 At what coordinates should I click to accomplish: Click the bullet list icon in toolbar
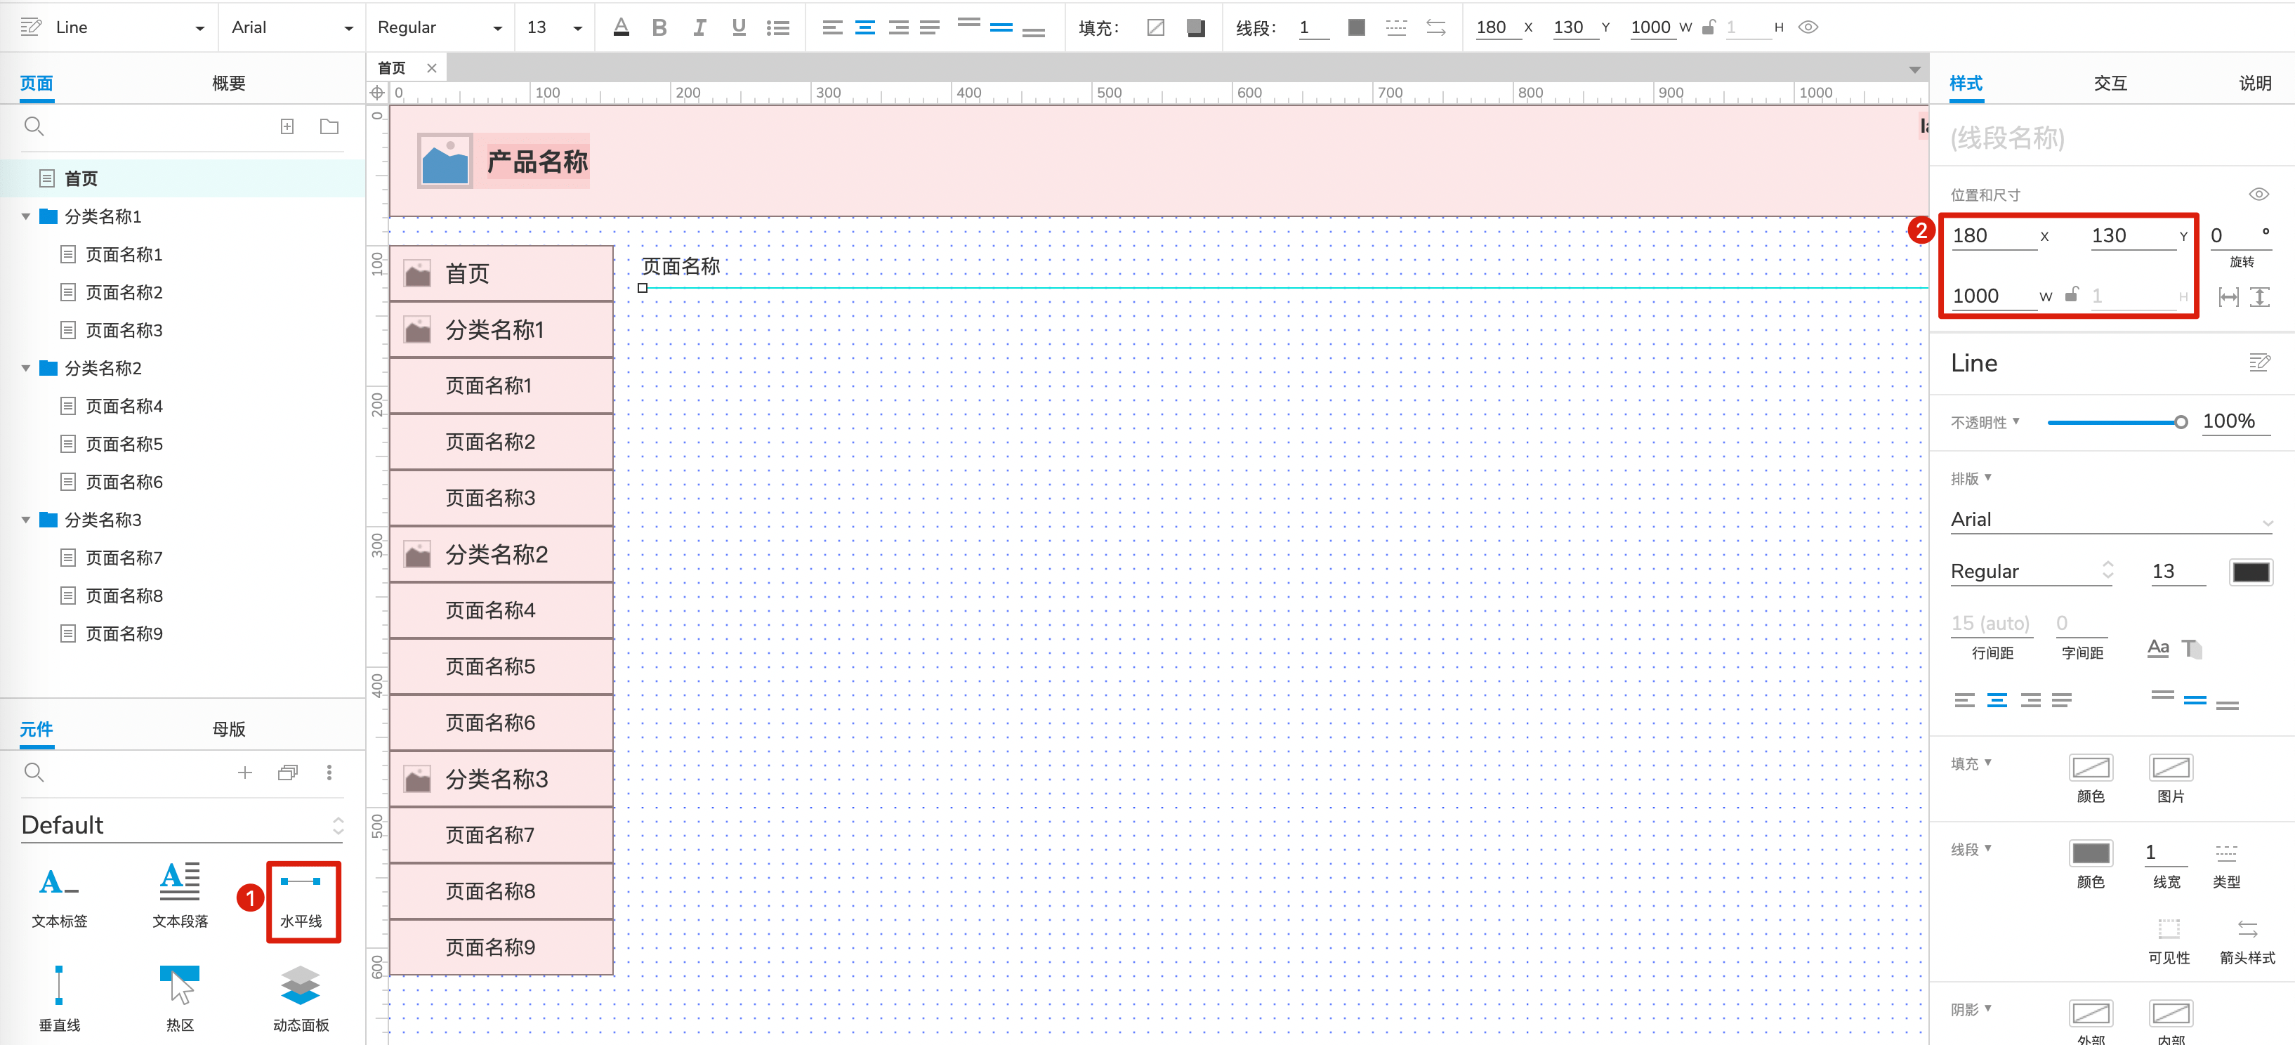(x=778, y=27)
